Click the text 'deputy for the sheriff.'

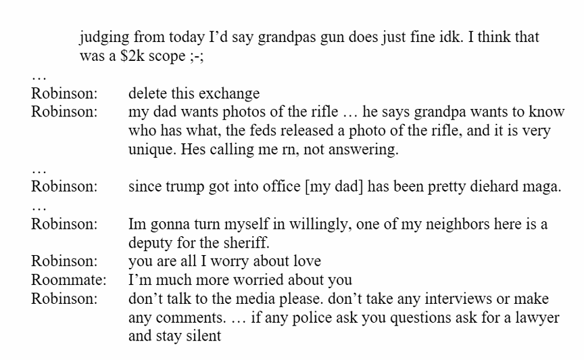click(199, 242)
